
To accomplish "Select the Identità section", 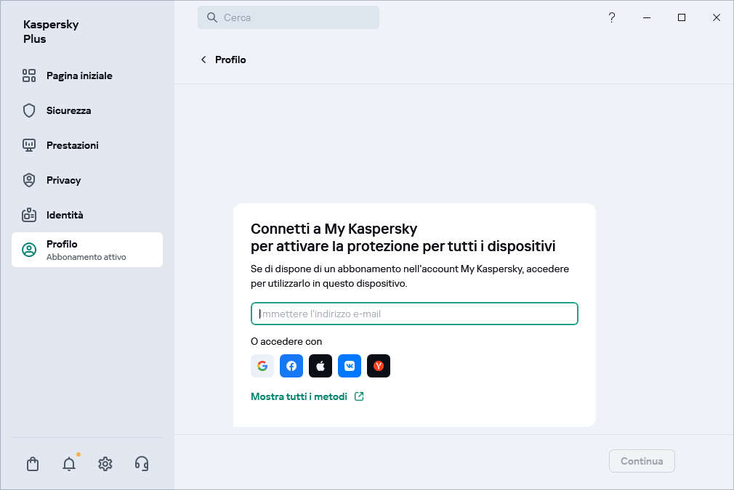I will click(x=65, y=215).
